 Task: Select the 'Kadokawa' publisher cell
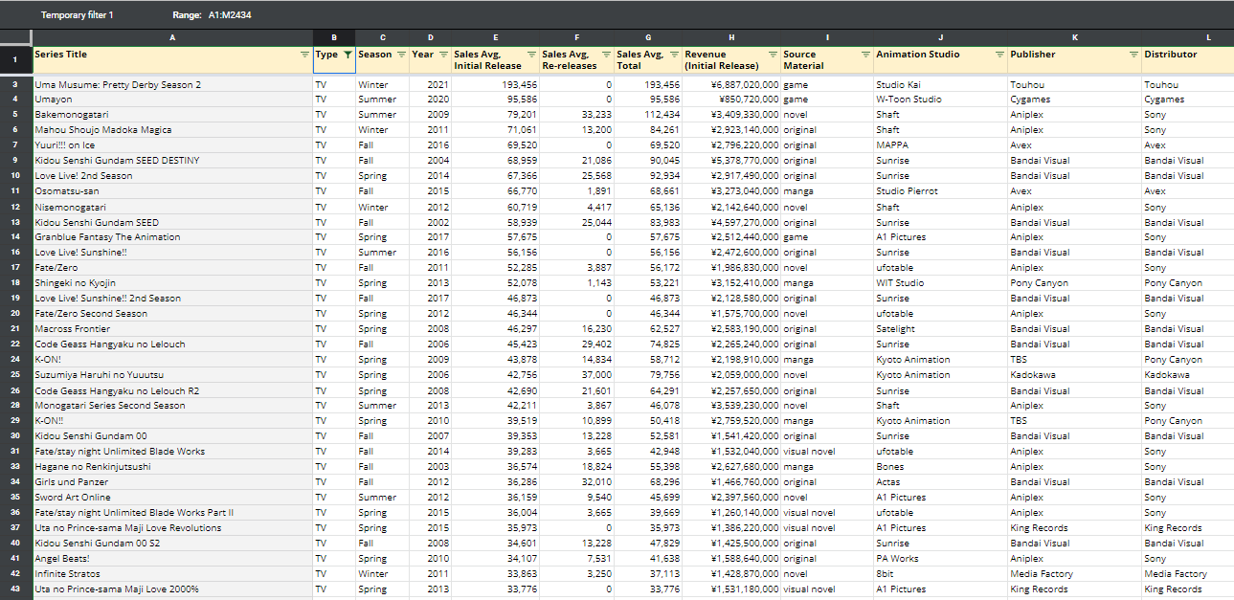coord(1074,375)
